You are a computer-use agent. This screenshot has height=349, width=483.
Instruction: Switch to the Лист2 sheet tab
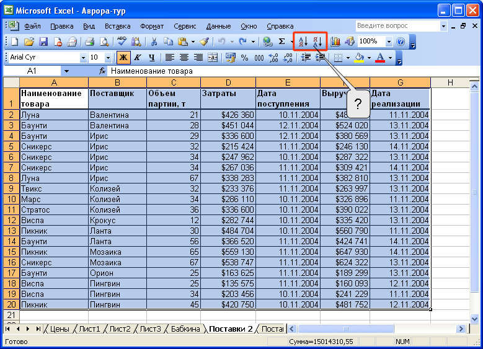tap(120, 329)
